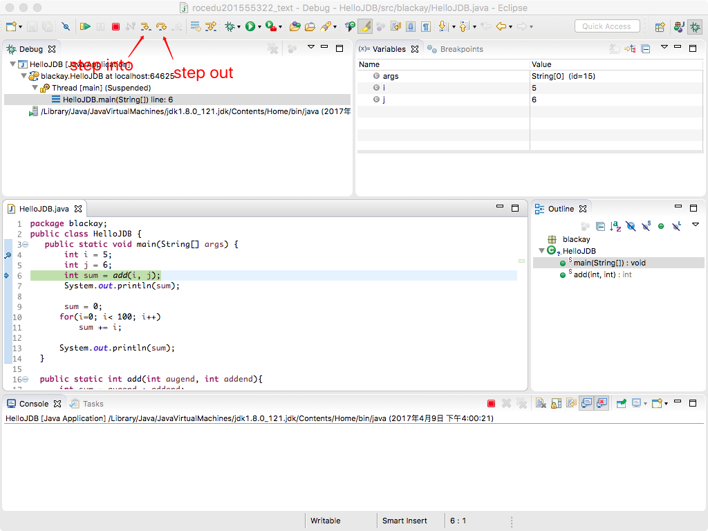708x531 pixels.
Task: Collapse add method fold marker at line 16
Action: 26,380
